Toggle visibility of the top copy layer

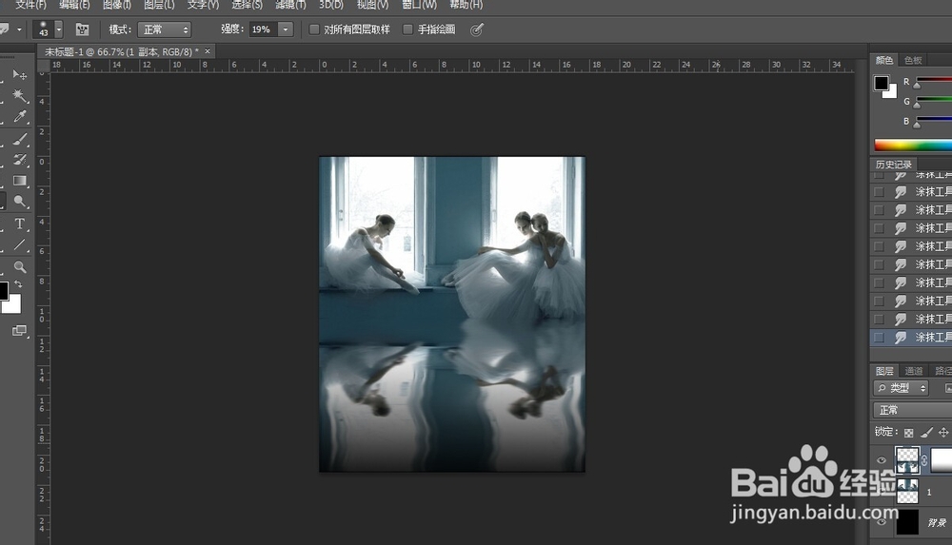click(882, 460)
